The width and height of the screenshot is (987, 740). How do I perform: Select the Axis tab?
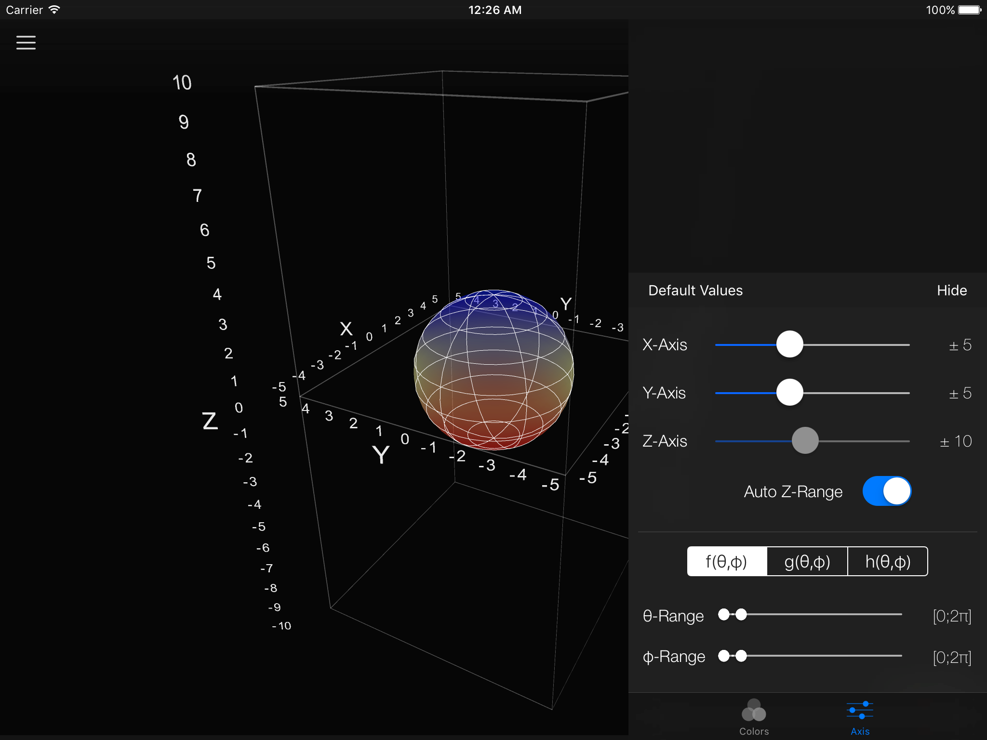click(x=860, y=717)
